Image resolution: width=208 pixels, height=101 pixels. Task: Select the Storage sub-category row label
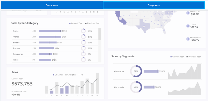(x=16, y=48)
